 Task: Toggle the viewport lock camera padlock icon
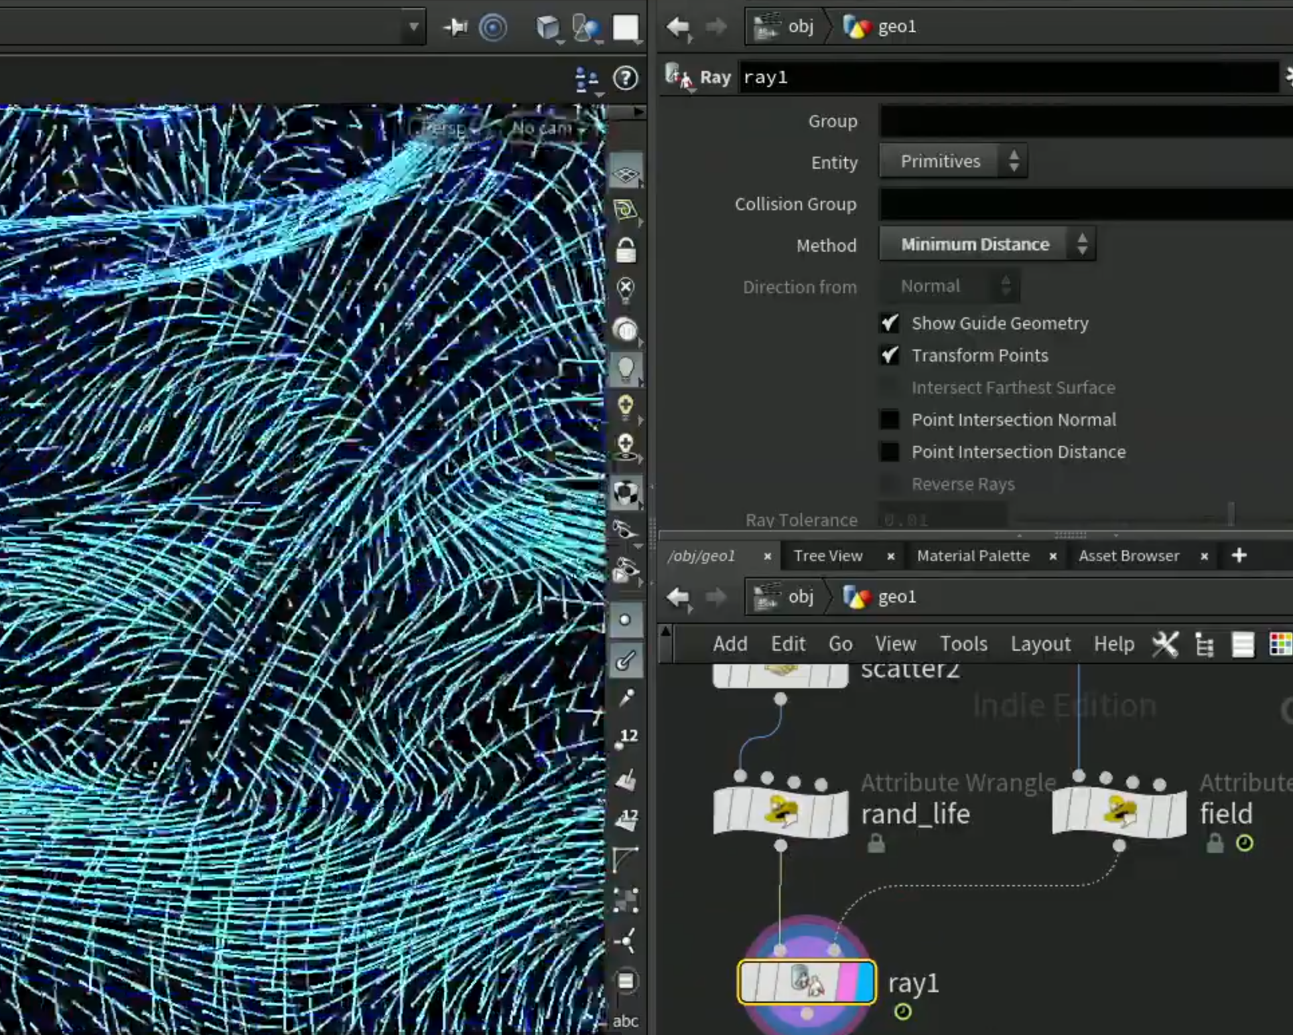point(625,251)
